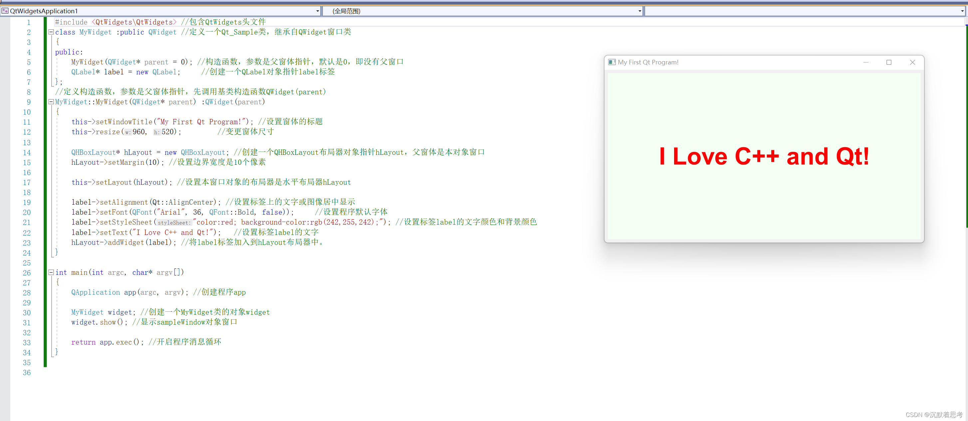Open the 全局范围 scope dropdown
Viewport: 968px width, 421px height.
point(639,11)
